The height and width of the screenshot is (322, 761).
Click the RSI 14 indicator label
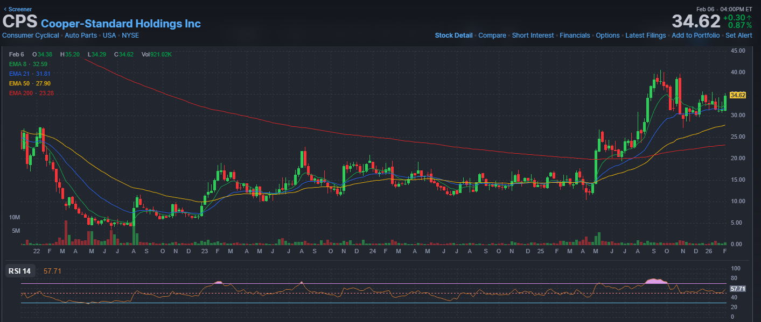click(x=19, y=271)
